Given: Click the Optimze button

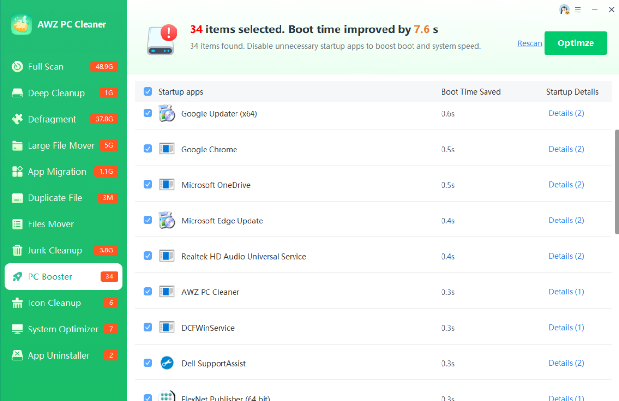Looking at the screenshot, I should pyautogui.click(x=575, y=43).
